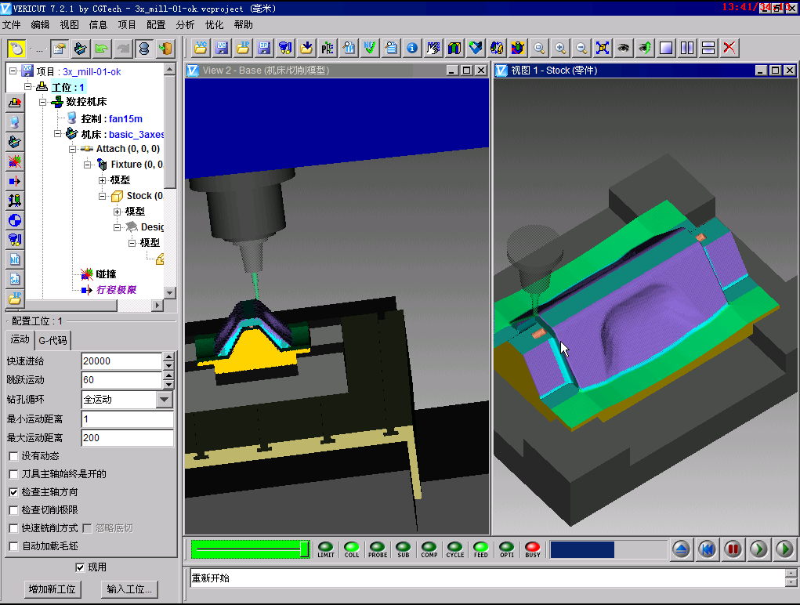Collapse the 项目 3x_mill-01-ok tree node
The image size is (800, 605).
click(13, 71)
